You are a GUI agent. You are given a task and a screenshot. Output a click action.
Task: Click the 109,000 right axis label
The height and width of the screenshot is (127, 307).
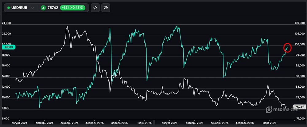[x=299, y=23]
